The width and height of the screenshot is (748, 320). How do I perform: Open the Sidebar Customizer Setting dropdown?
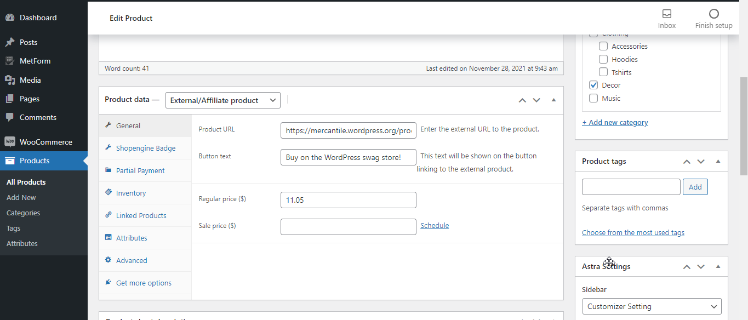[x=652, y=306]
